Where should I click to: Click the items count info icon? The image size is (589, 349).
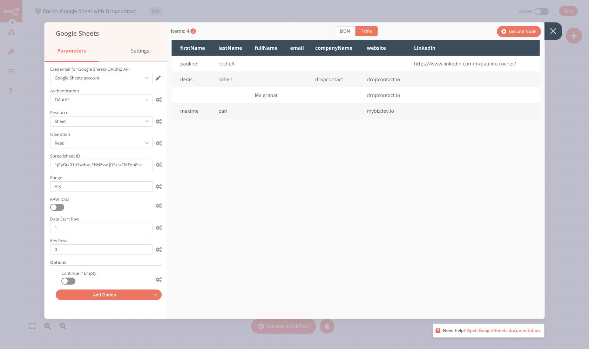pos(193,31)
